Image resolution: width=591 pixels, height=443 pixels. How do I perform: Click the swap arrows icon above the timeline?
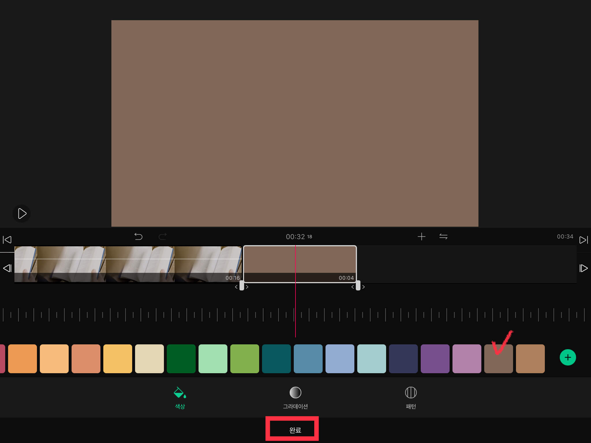click(443, 237)
